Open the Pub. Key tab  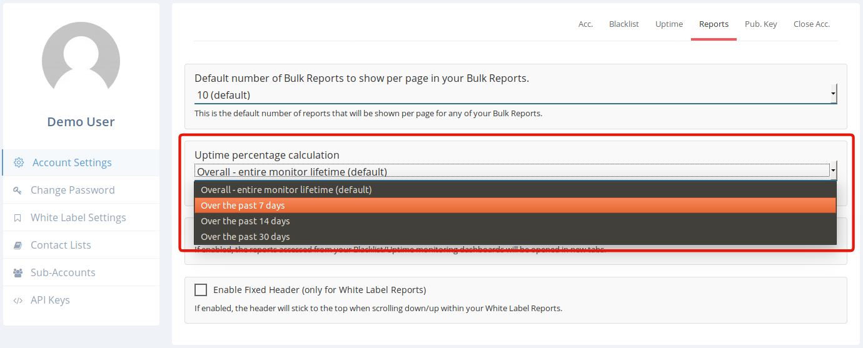pos(761,24)
